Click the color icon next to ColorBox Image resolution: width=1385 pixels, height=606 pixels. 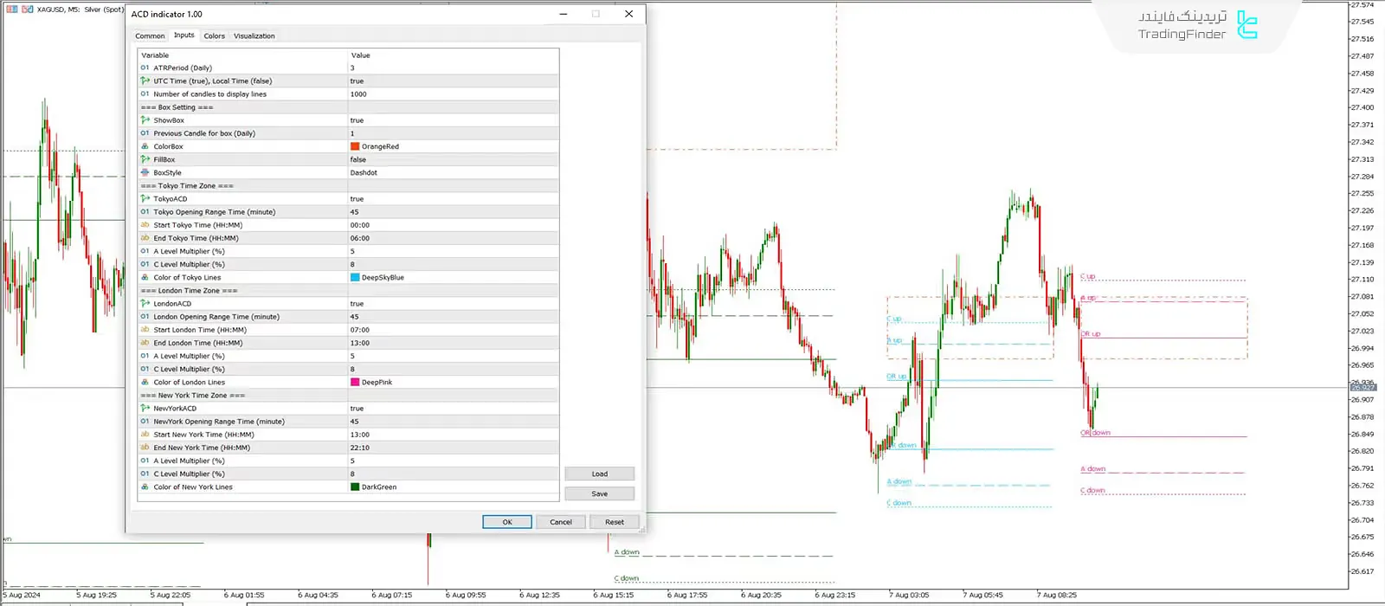click(145, 146)
